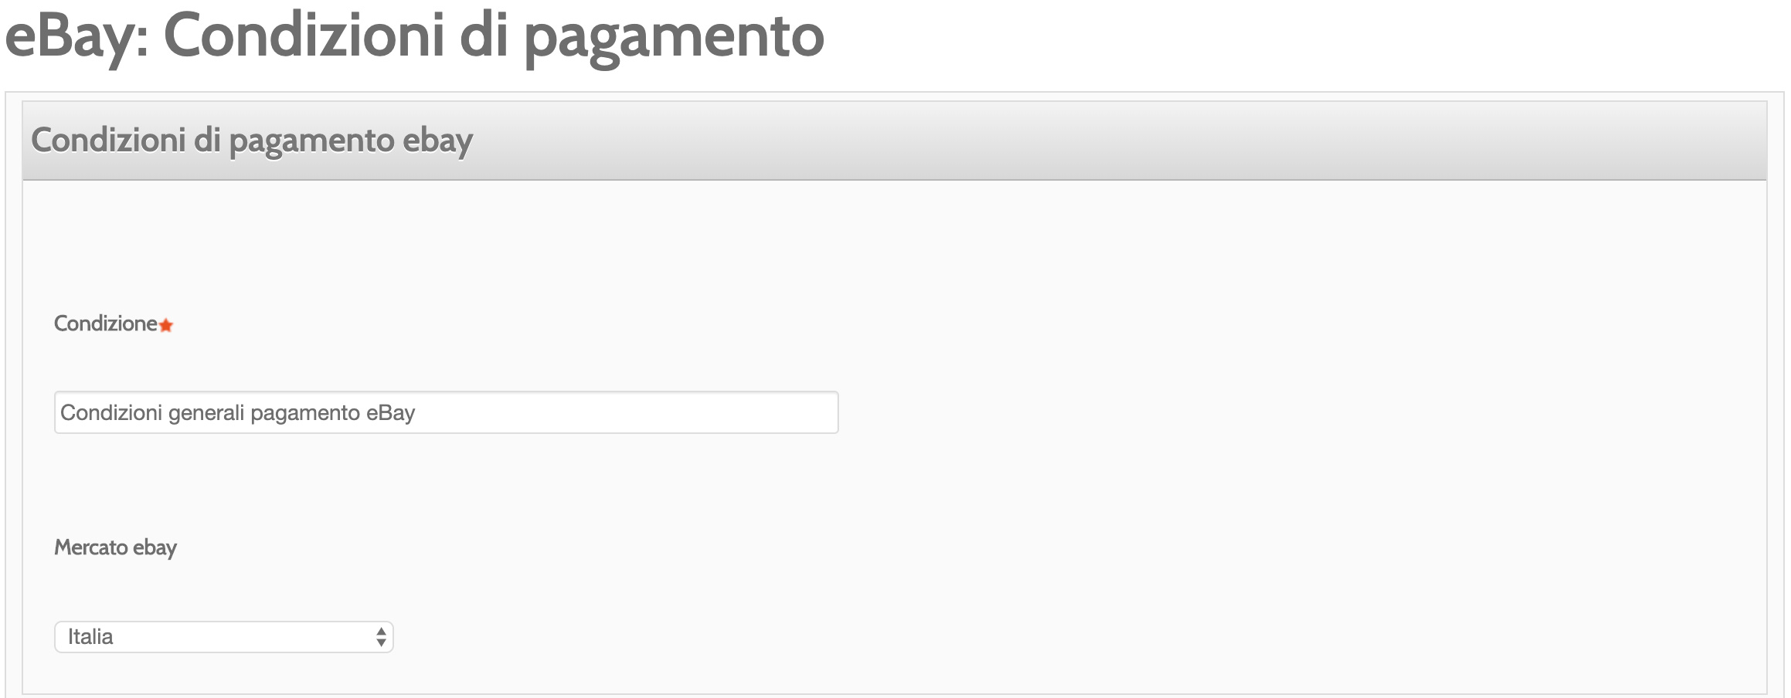
Task: Click the eBay word in the main heading
Action: tap(76, 37)
